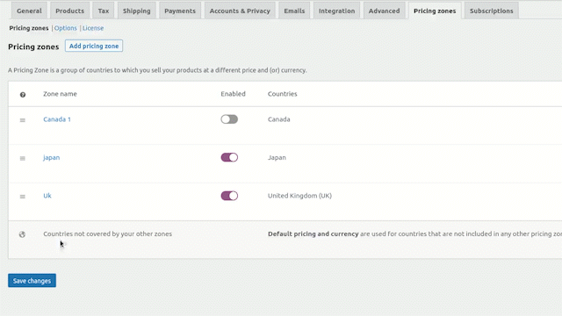Add a new pricing zone
The width and height of the screenshot is (562, 316).
[x=94, y=46]
